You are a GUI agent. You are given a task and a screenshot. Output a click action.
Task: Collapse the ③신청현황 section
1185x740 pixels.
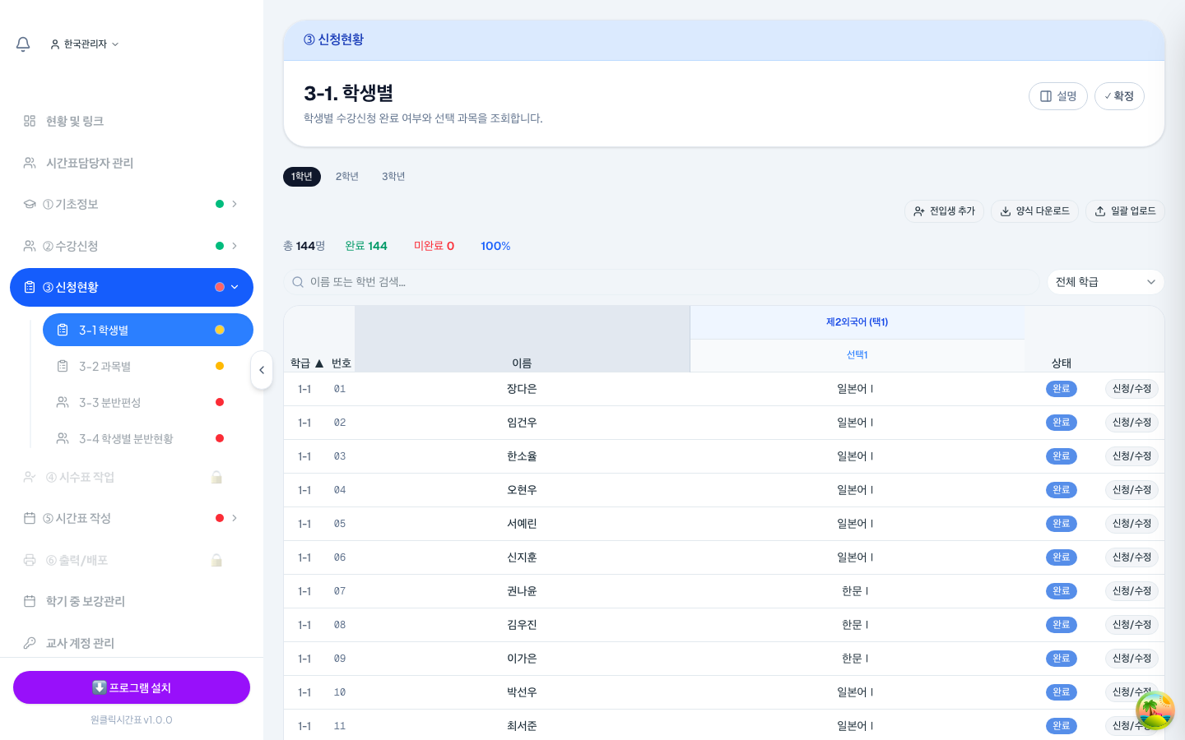[132, 287]
